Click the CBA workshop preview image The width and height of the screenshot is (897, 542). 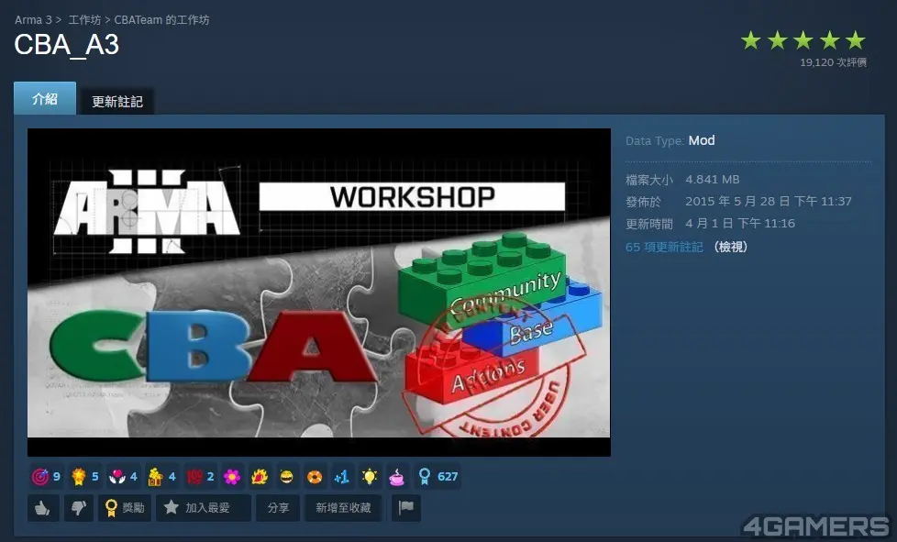click(x=319, y=293)
